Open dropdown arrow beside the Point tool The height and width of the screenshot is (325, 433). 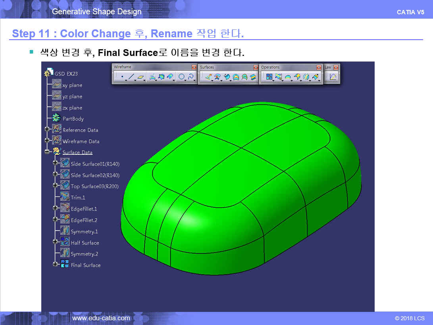[126, 80]
